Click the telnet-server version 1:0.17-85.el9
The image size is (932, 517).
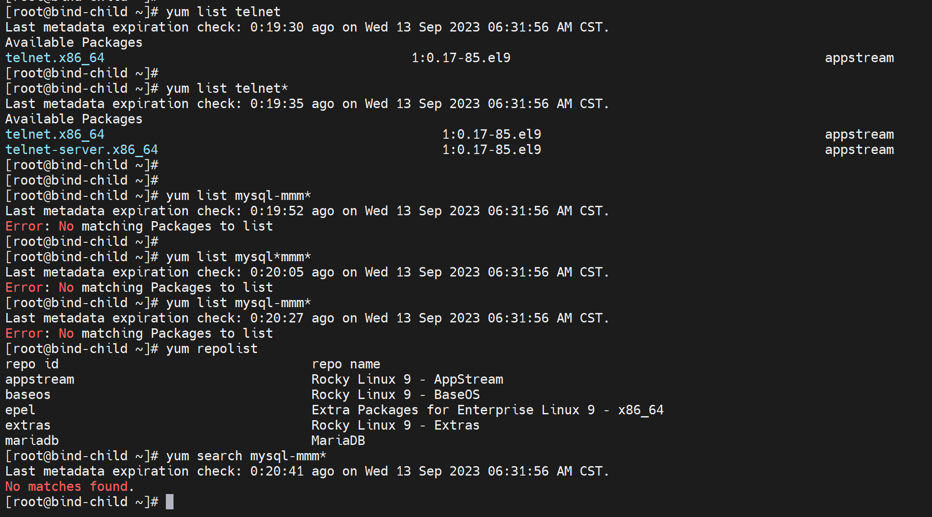pos(491,150)
